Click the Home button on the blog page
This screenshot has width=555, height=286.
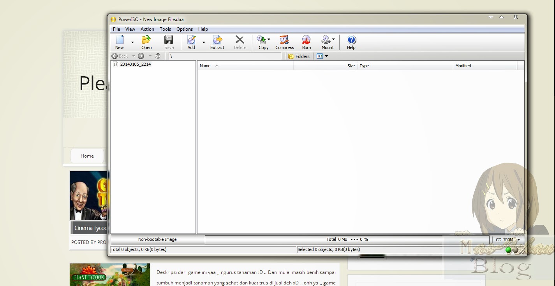87,156
